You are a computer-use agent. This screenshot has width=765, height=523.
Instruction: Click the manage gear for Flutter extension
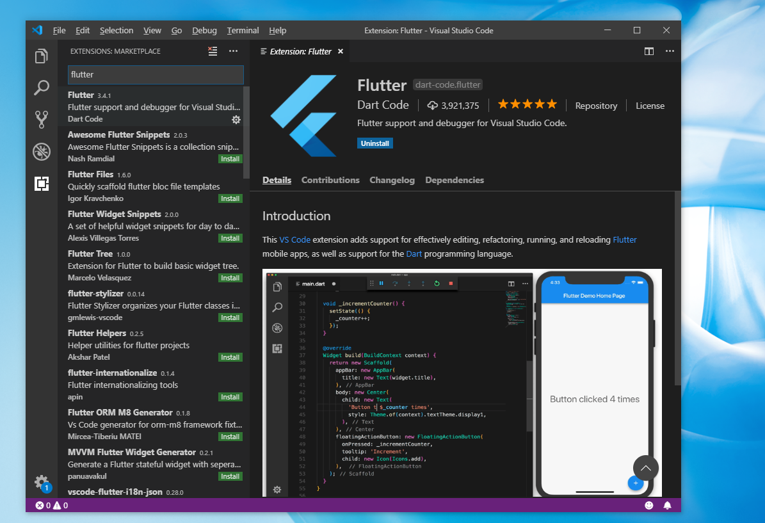[x=236, y=120]
